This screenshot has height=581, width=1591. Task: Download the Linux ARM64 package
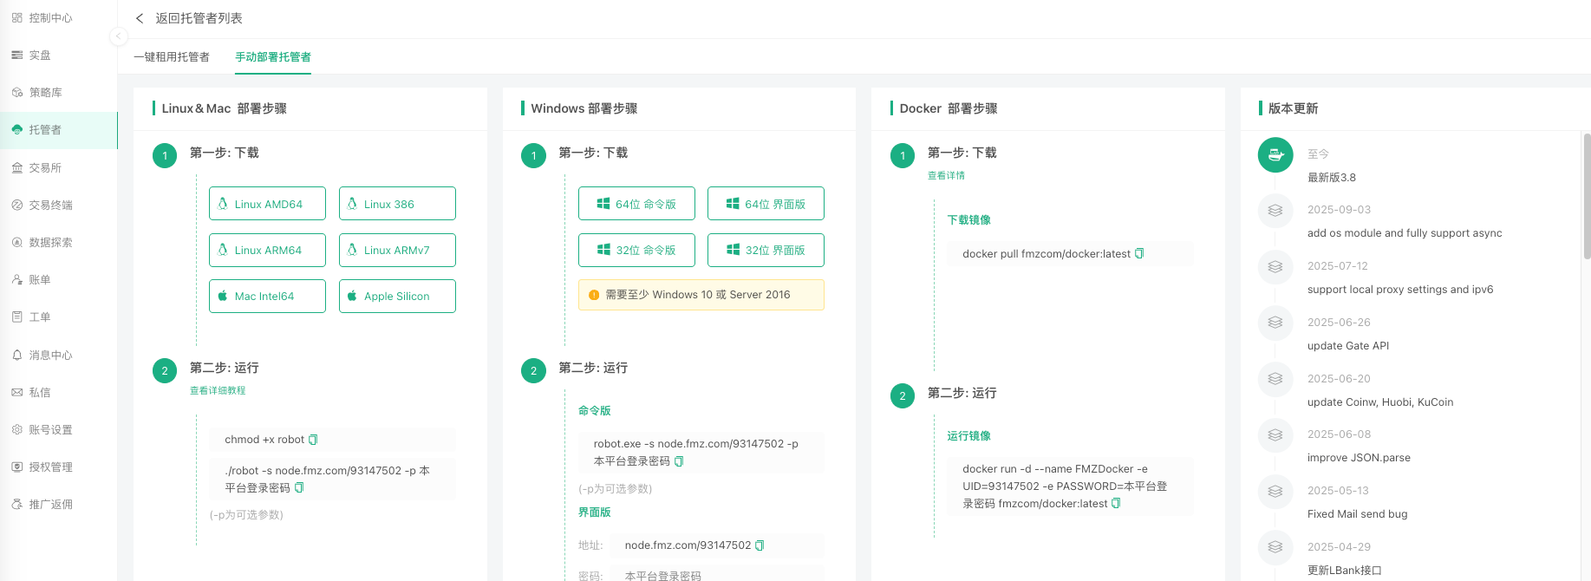click(267, 250)
